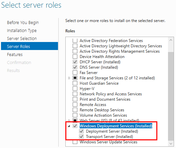176x148 pixels.
Task: Select the Remote Access role label
Action: (93, 105)
